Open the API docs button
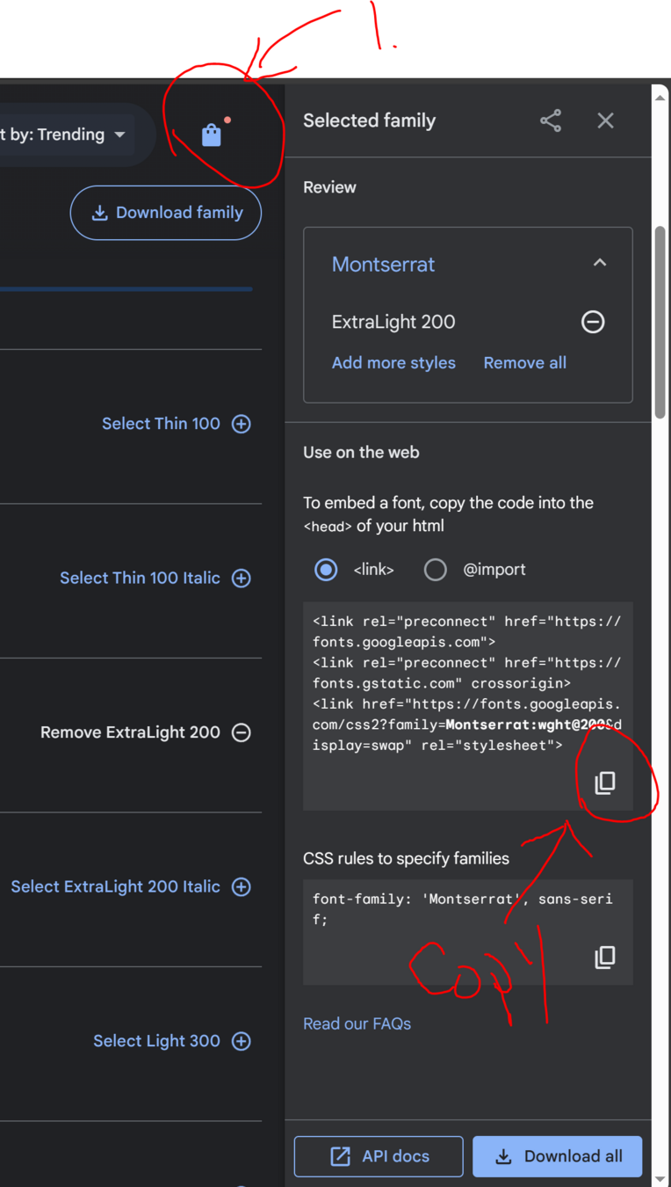 pyautogui.click(x=379, y=1156)
